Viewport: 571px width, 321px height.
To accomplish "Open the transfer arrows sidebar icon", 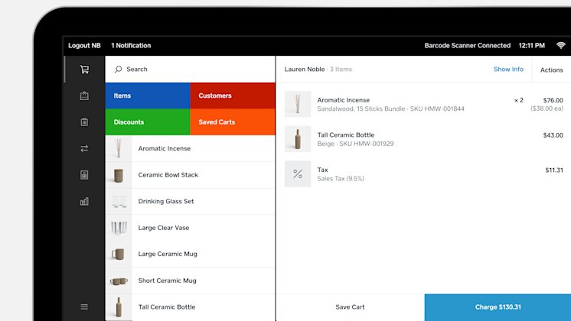I will point(84,148).
